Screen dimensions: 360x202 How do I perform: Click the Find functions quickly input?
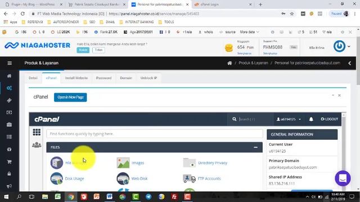tap(155, 134)
